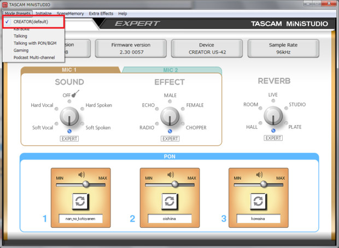Click the speaker icon on PON 1

tap(81, 175)
